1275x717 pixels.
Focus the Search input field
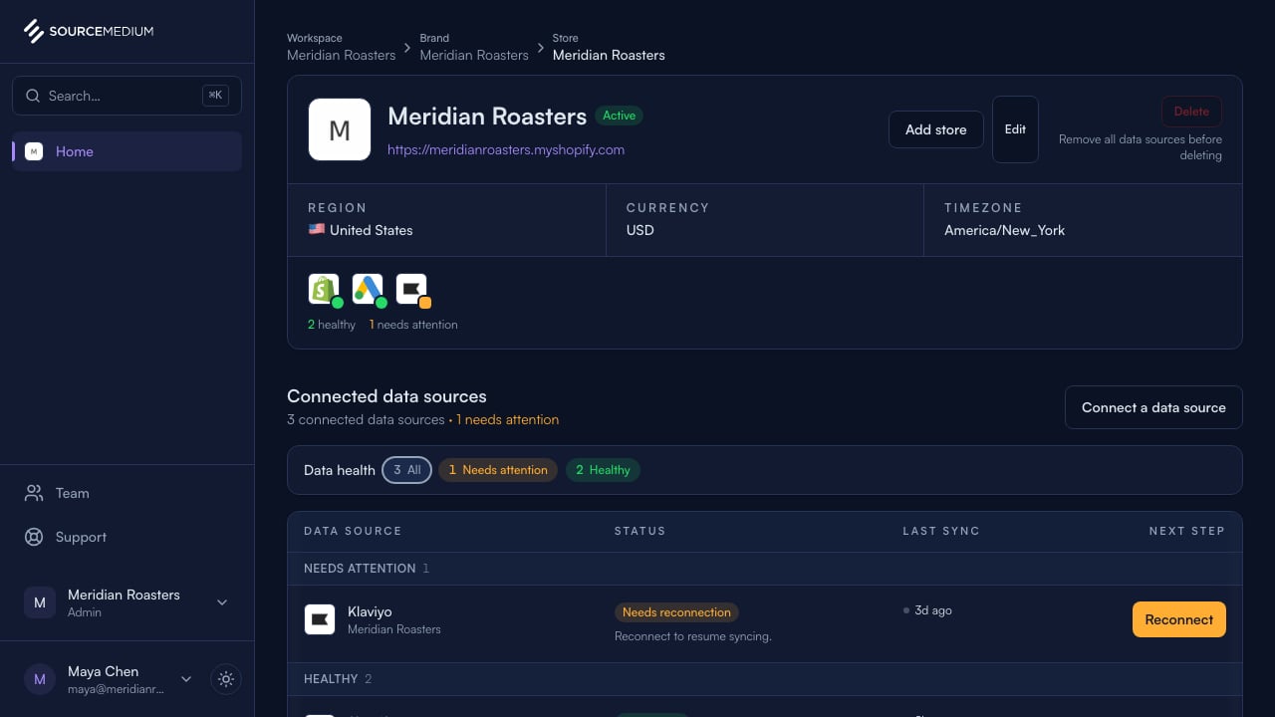[x=127, y=96]
